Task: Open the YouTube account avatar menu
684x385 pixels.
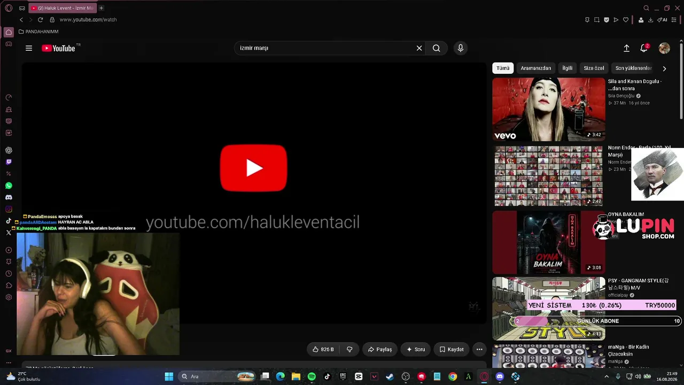Action: [664, 48]
